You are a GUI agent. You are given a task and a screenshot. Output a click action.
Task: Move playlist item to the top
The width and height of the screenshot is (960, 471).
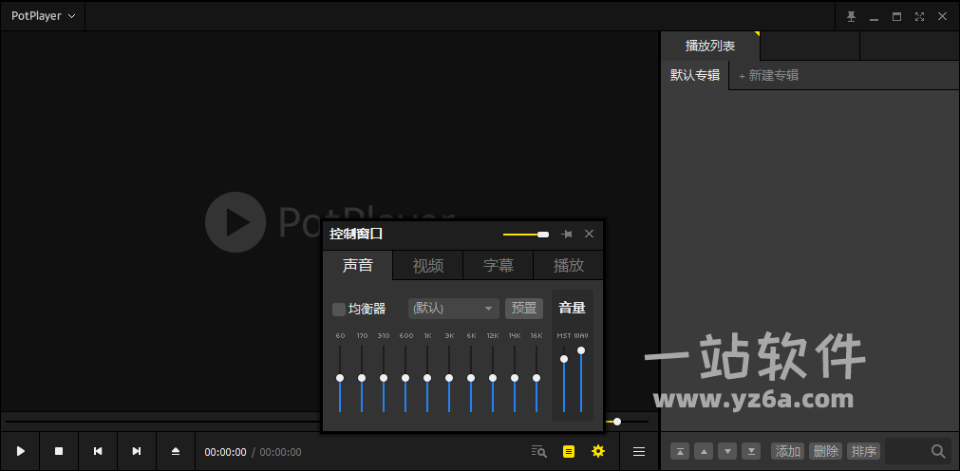point(680,451)
